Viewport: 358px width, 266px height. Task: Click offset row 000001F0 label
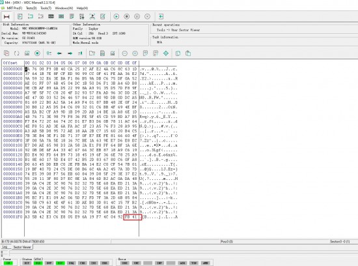(13, 217)
